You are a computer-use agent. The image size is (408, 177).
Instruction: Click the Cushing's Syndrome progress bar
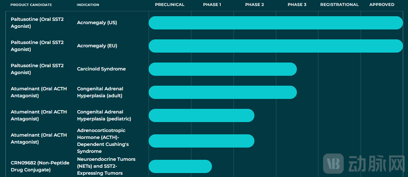pos(201,141)
